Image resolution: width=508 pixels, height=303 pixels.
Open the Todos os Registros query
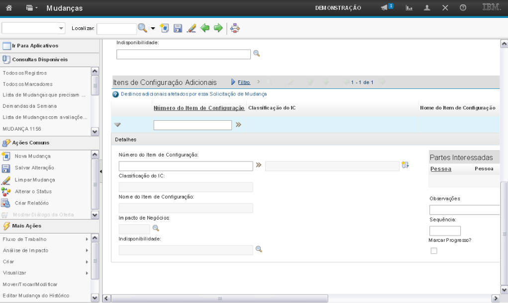(24, 73)
